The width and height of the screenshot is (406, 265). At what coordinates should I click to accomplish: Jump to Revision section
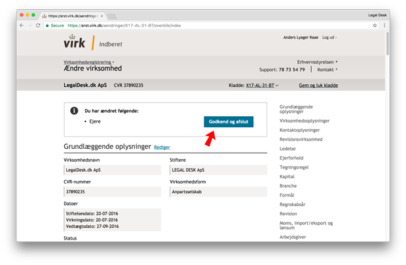288,213
